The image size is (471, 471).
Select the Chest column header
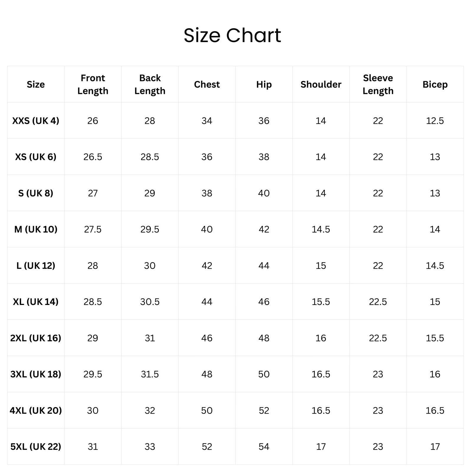pyautogui.click(x=207, y=84)
